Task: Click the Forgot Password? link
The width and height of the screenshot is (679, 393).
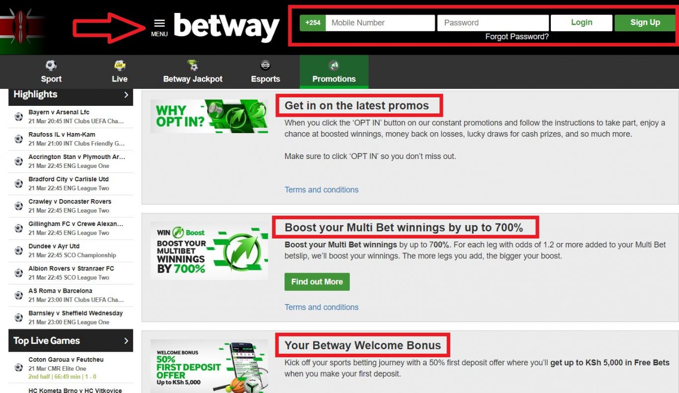Action: click(x=517, y=37)
